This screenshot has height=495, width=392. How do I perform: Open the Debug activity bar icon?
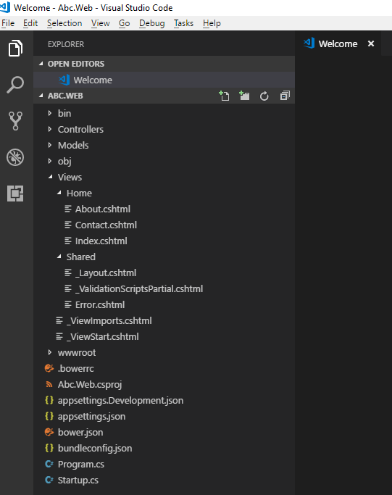[x=15, y=157]
